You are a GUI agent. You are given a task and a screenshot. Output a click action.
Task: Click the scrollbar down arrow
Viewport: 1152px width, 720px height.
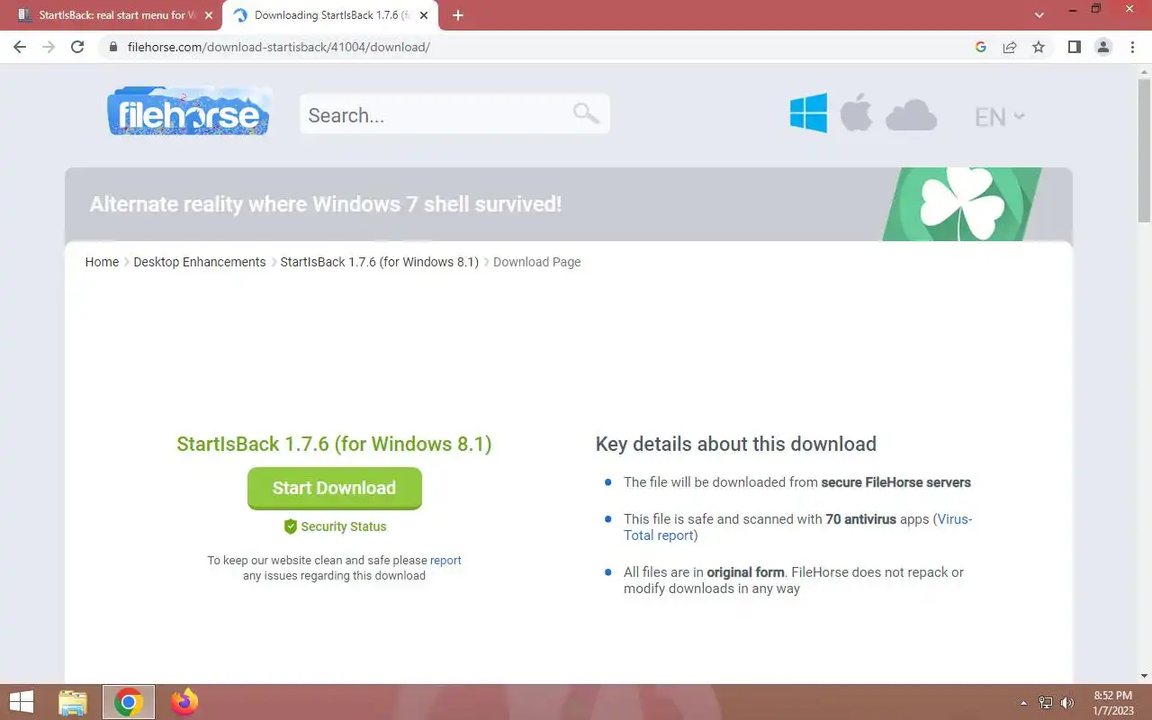(x=1144, y=676)
